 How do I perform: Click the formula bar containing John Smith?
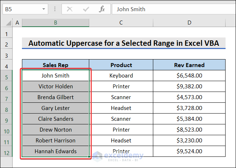click(173, 9)
